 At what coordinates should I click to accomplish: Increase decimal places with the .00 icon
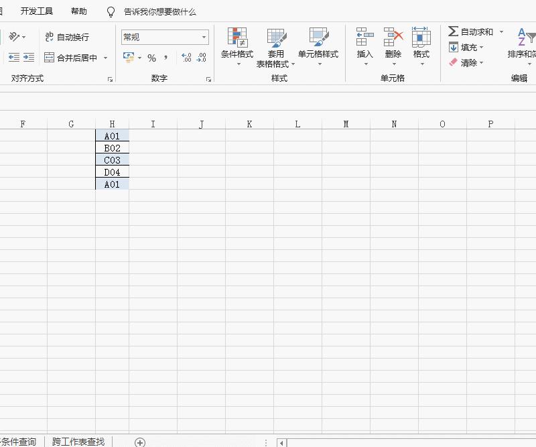coord(184,58)
